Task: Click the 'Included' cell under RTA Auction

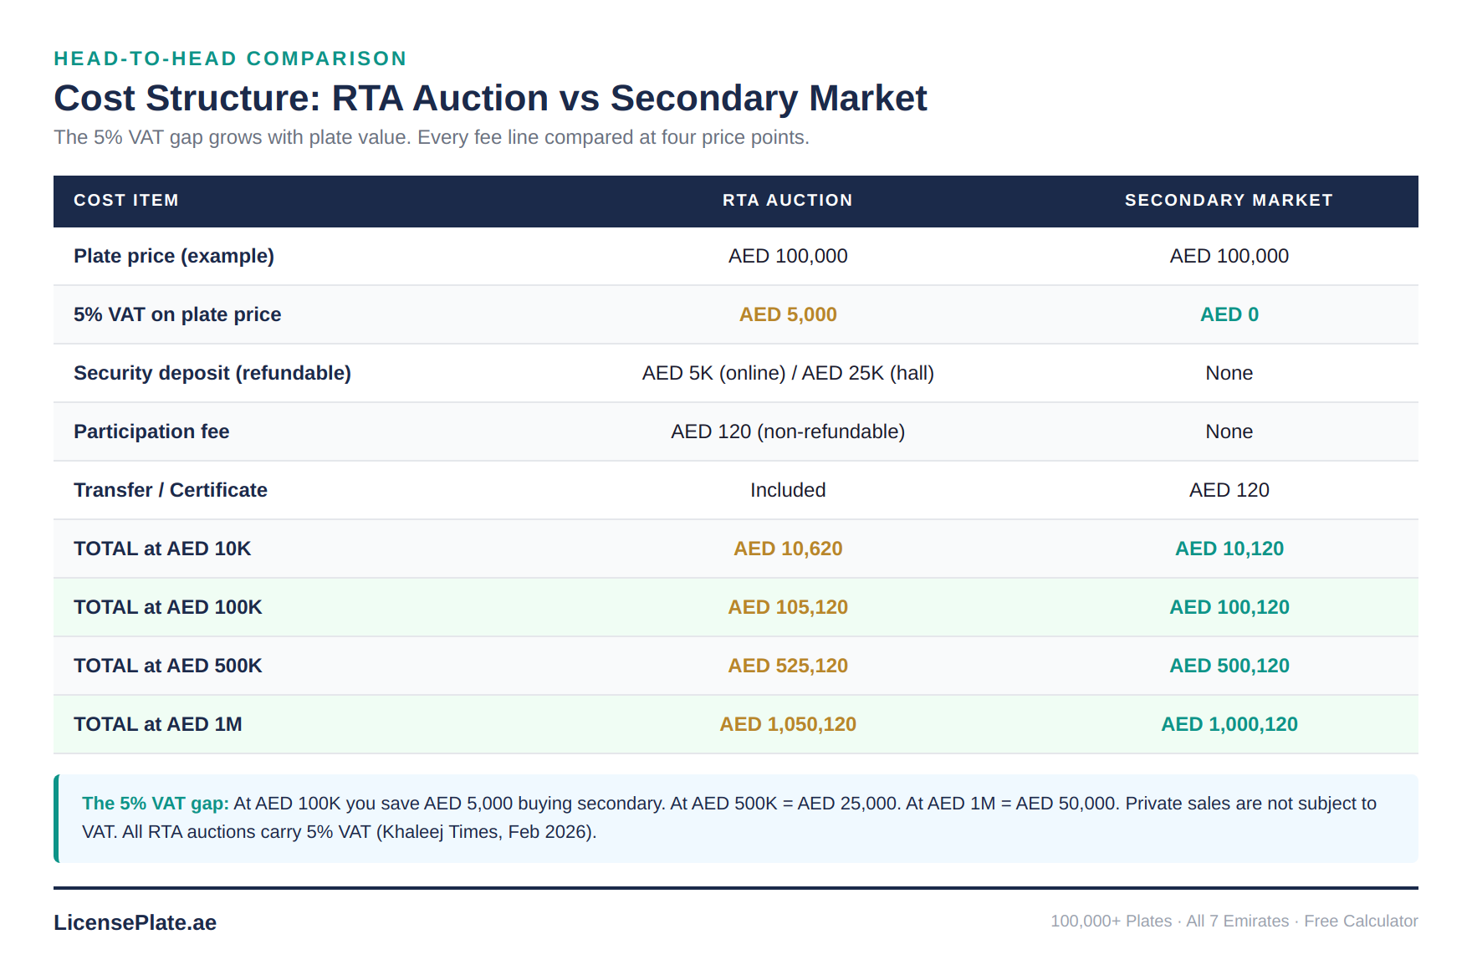Action: coord(787,490)
